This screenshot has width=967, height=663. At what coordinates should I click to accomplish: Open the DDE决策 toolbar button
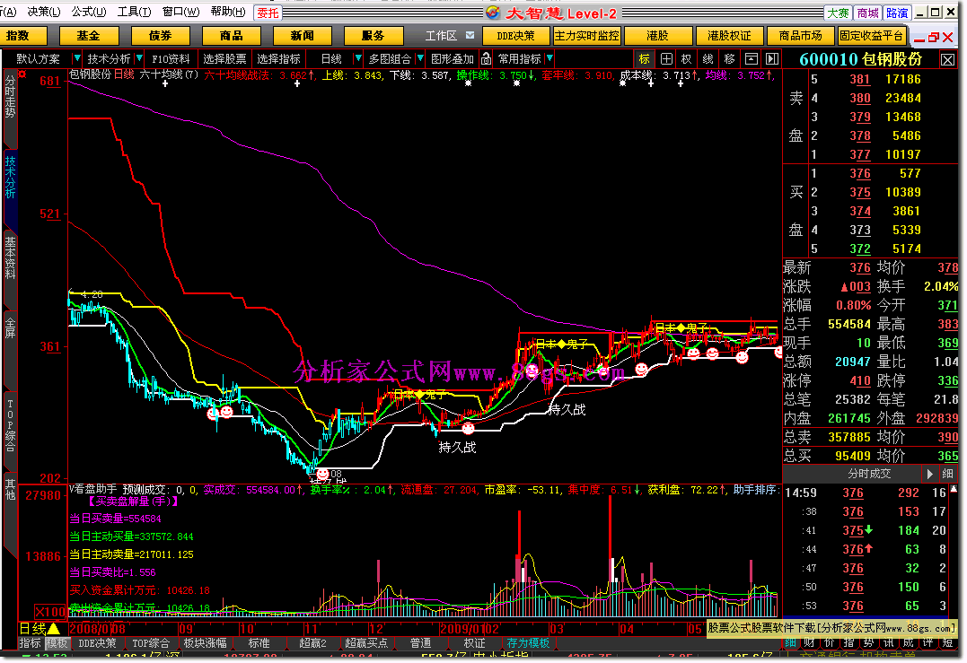pyautogui.click(x=515, y=36)
